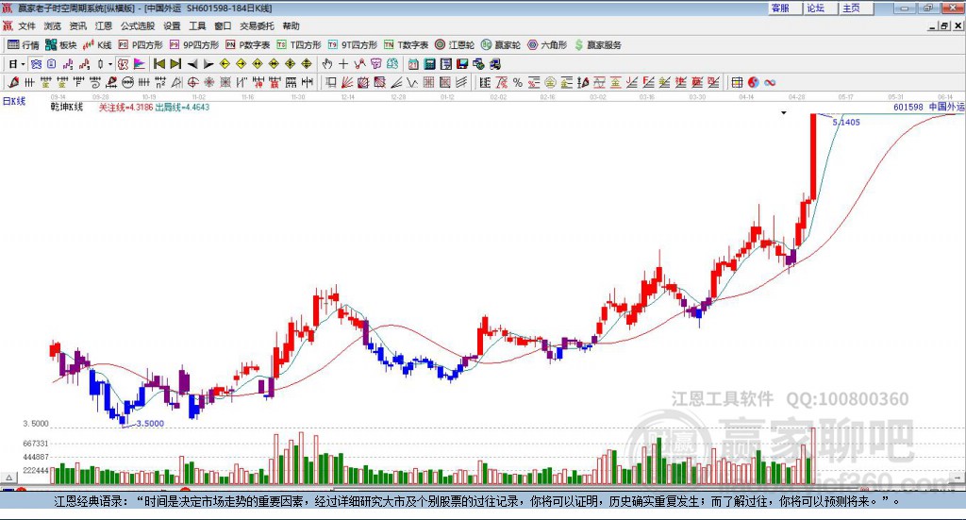Click the blue infinity loop icon

[770, 82]
